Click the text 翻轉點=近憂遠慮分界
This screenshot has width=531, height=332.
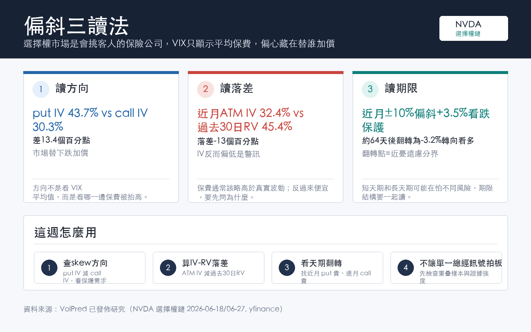[400, 154]
